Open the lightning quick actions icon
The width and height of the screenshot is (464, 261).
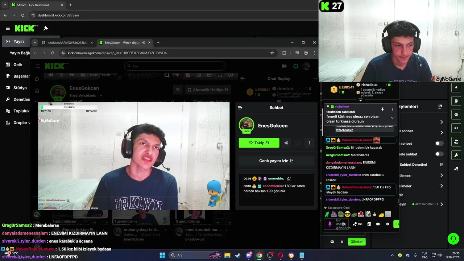coord(456,88)
